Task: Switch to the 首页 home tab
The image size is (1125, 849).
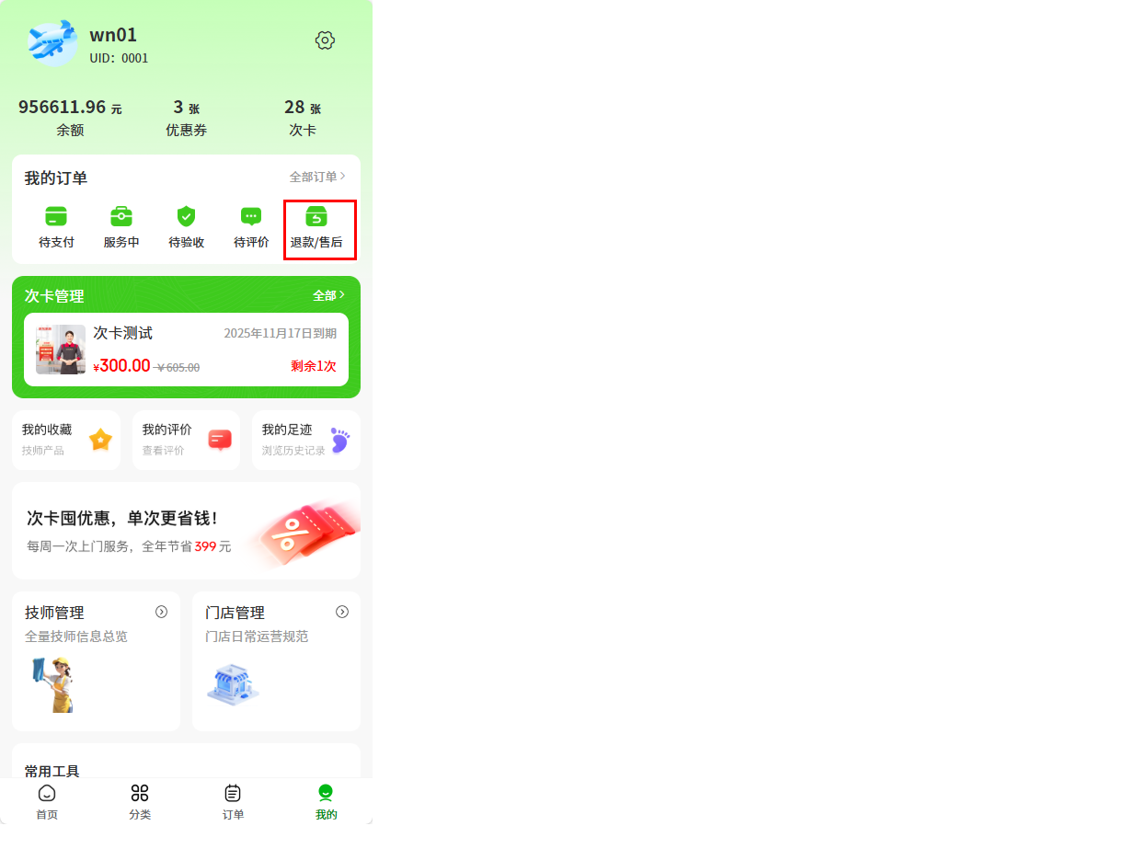Action: pyautogui.click(x=47, y=802)
